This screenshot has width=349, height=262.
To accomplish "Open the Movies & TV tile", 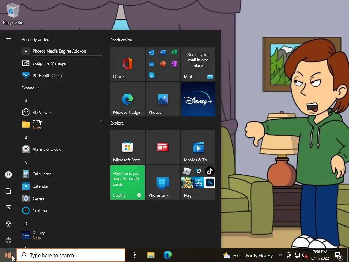I will tap(198, 147).
